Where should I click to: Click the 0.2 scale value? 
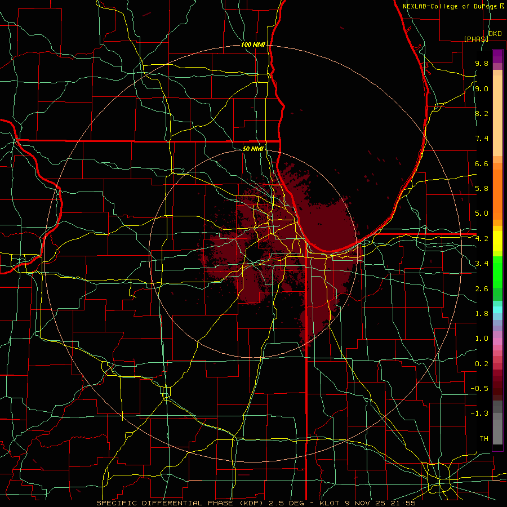click(x=482, y=363)
